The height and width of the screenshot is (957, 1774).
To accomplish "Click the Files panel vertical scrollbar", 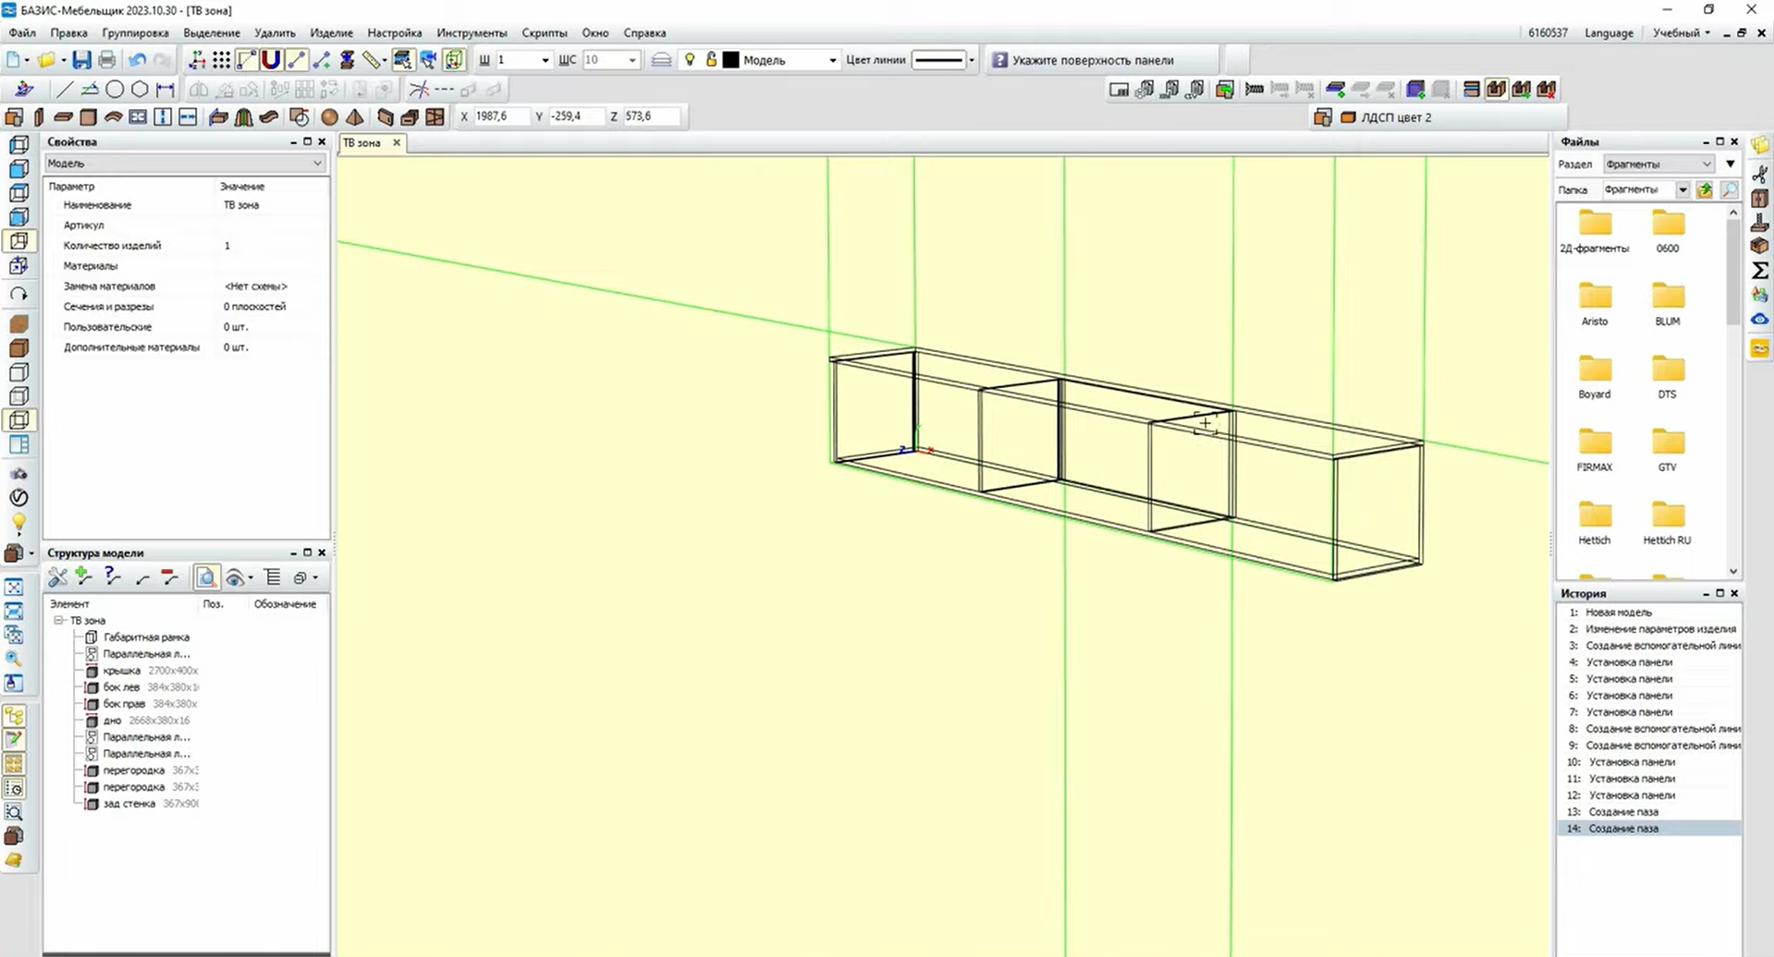I will (x=1733, y=392).
